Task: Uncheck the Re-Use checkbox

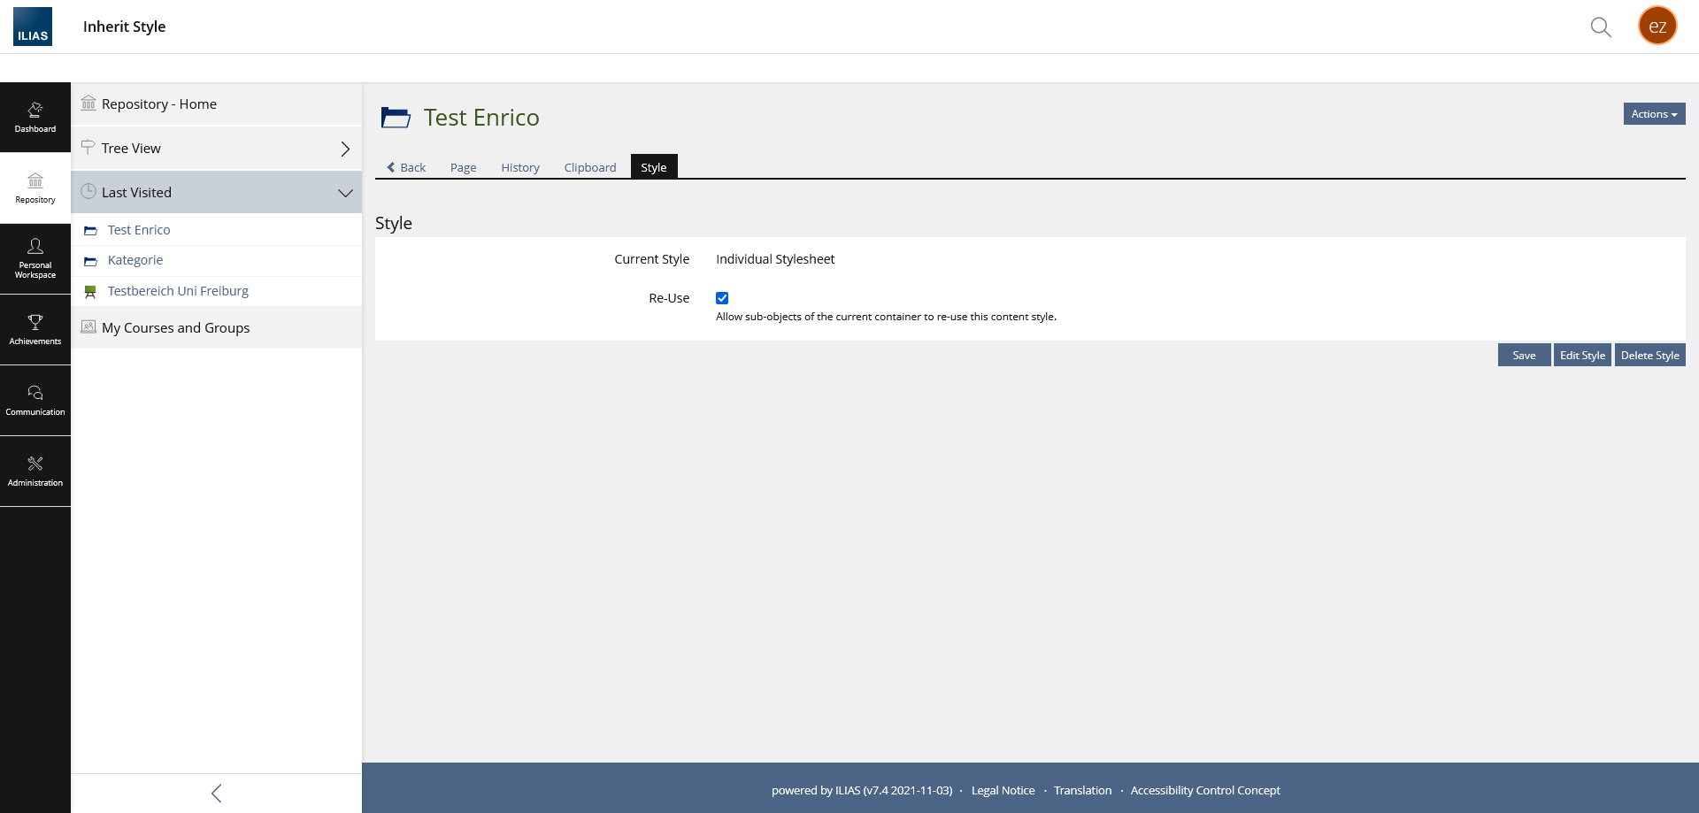Action: (722, 298)
